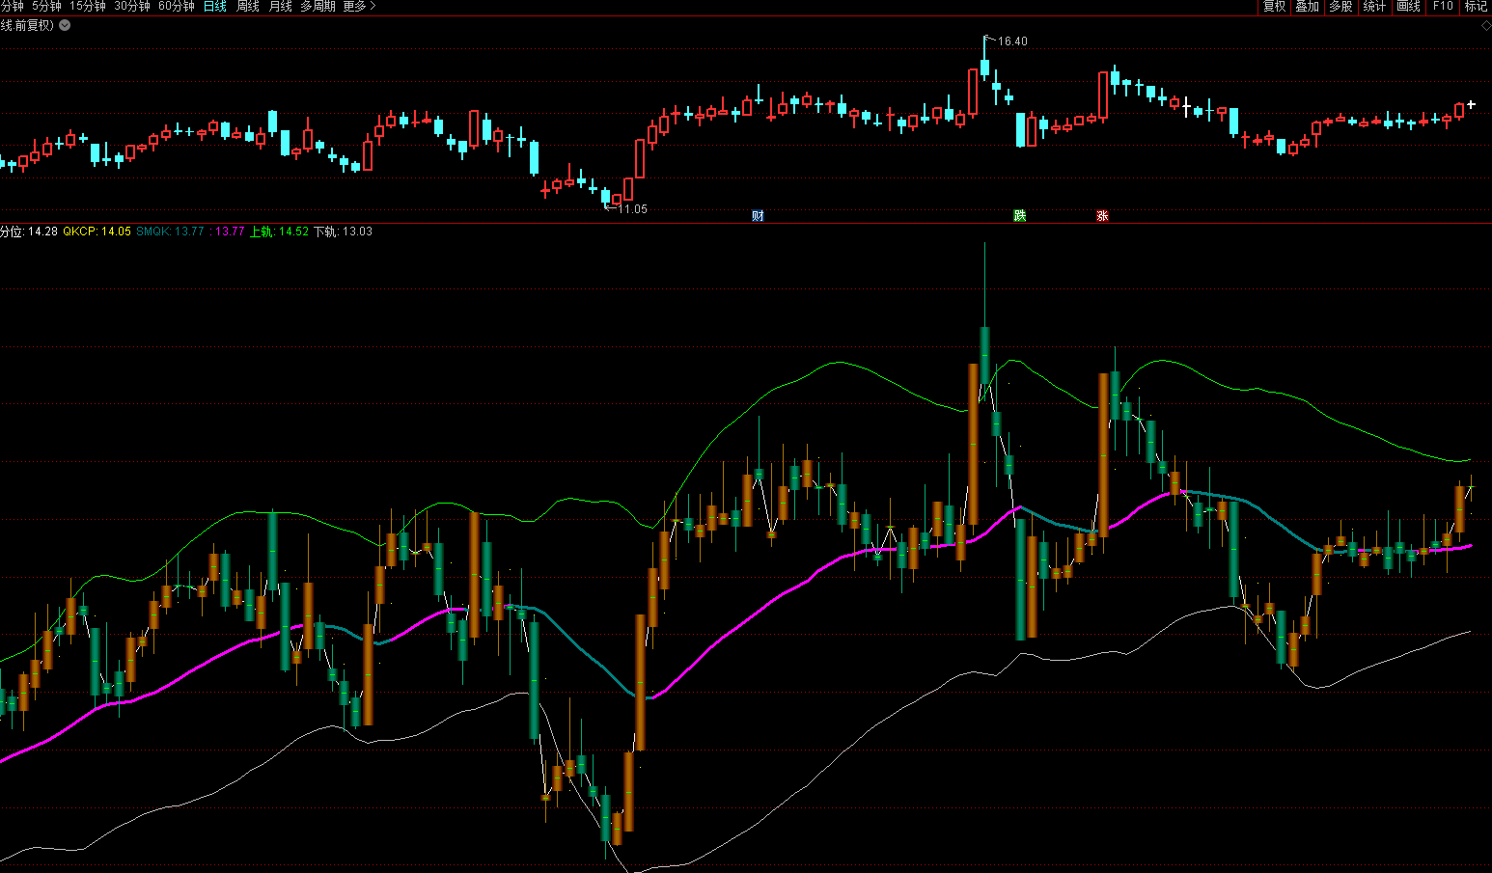This screenshot has height=873, width=1492.
Task: Toggle the 多周期 multi-period view
Action: point(318,7)
